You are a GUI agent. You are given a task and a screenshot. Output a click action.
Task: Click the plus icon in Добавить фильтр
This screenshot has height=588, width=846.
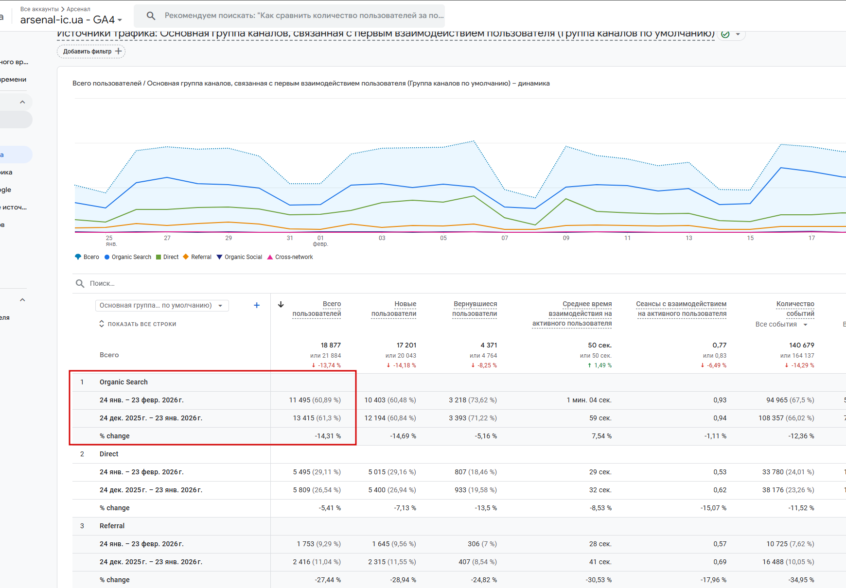pos(118,51)
